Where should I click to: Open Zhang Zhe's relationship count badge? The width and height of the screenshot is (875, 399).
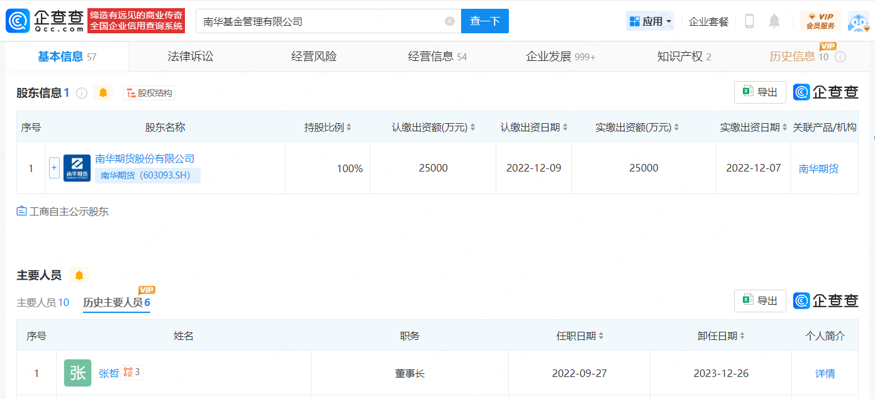click(132, 372)
